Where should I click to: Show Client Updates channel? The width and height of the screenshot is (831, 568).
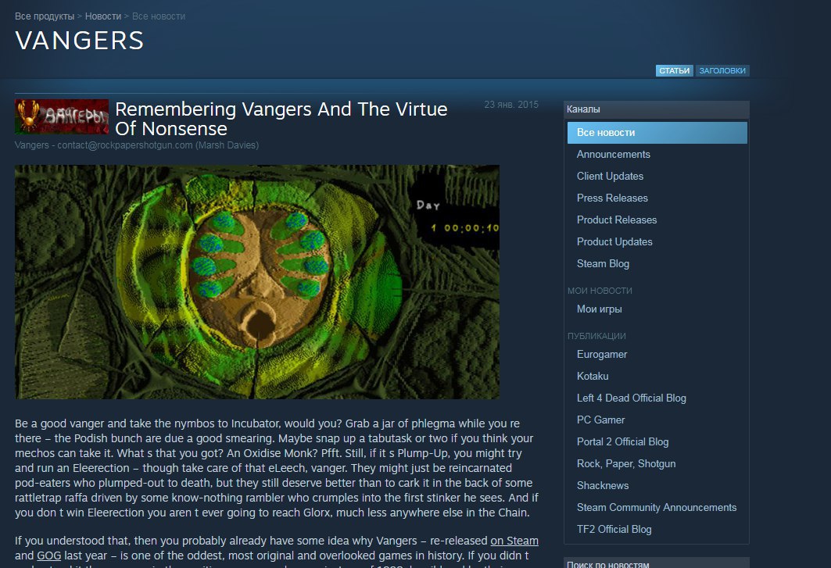pyautogui.click(x=610, y=176)
